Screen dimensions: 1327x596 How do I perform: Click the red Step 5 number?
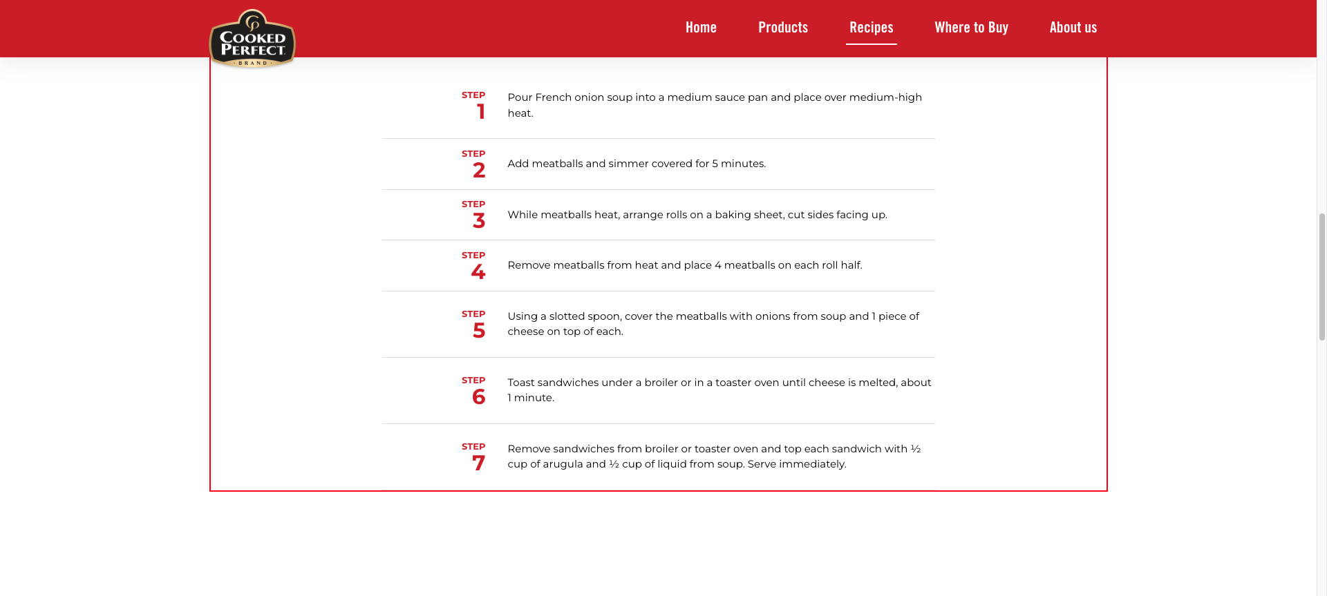479,331
